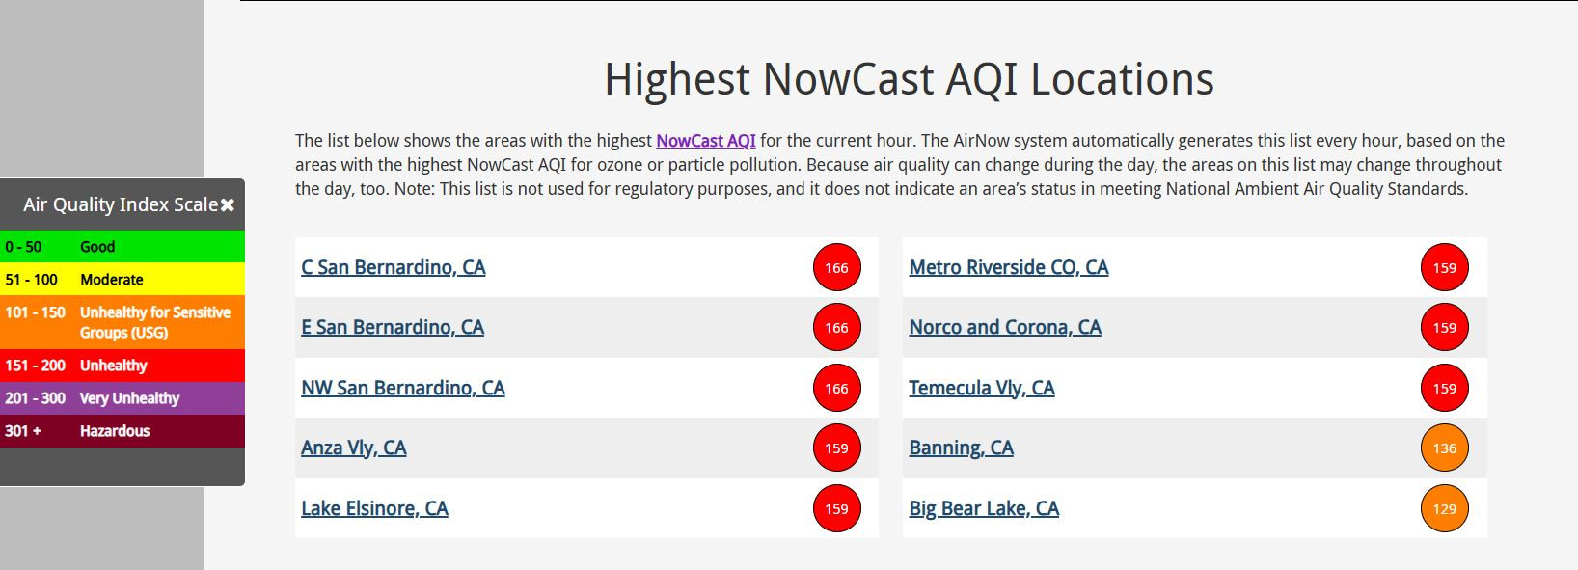Image resolution: width=1578 pixels, height=570 pixels.
Task: Open the NowCast AQI link
Action: click(x=706, y=141)
